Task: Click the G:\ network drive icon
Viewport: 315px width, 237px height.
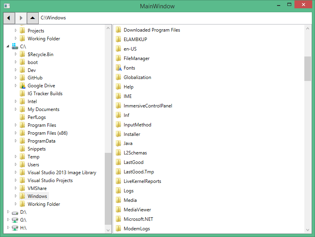Action: click(x=15, y=220)
